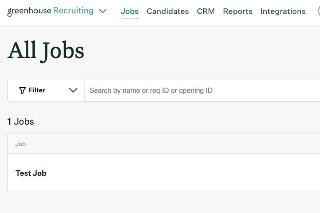Click the All Jobs page heading

46,51
